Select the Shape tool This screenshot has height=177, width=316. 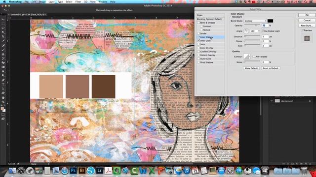pos(3,93)
